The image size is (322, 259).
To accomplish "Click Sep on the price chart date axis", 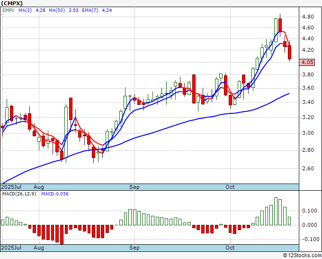I will 134,187.
